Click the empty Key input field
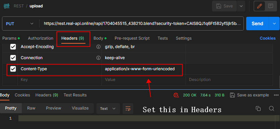 coord(60,80)
